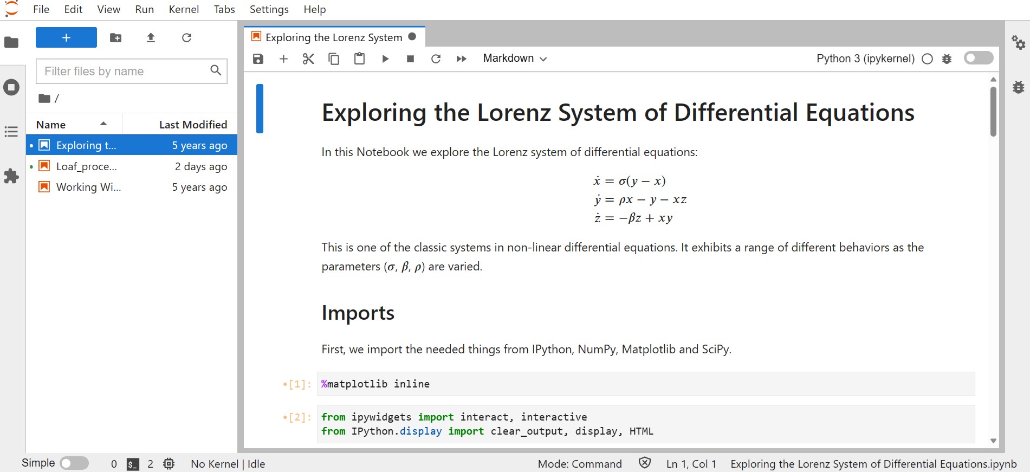
Task: Open Running Terminals and Kernels sidebar icon
Action: coord(11,87)
